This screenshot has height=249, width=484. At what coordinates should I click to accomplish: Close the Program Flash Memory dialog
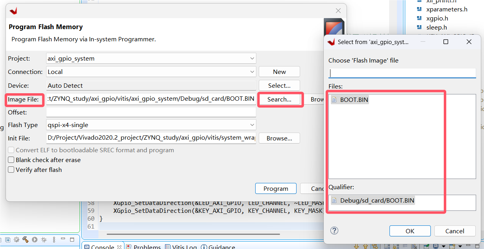click(338, 11)
